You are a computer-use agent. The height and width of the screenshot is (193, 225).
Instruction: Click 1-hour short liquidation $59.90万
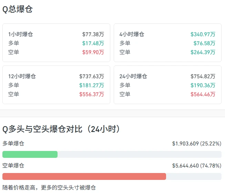pos(93,52)
